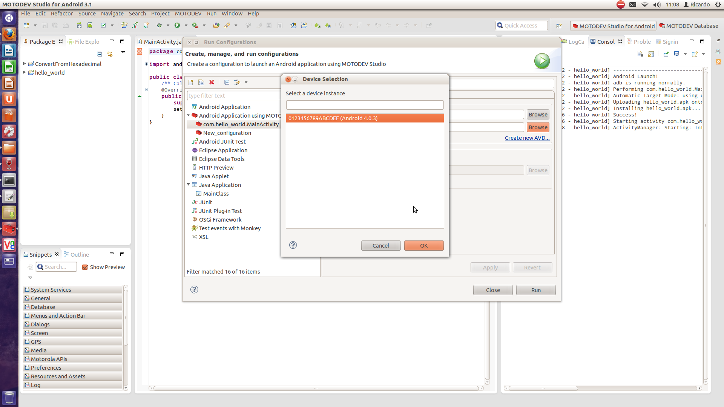
Task: Click the Open Console icon
Action: 695,54
